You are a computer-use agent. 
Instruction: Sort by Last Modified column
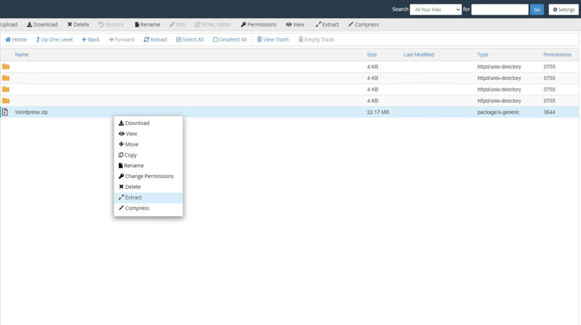(419, 54)
